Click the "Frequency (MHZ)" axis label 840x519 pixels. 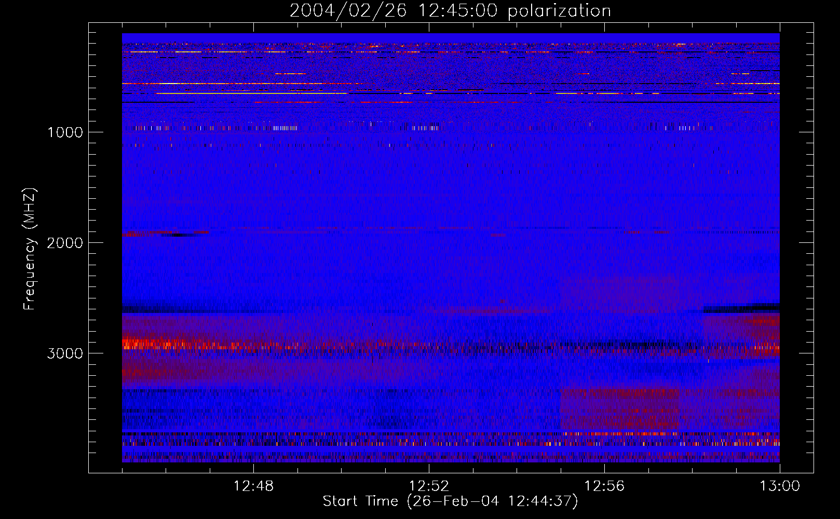[30, 249]
